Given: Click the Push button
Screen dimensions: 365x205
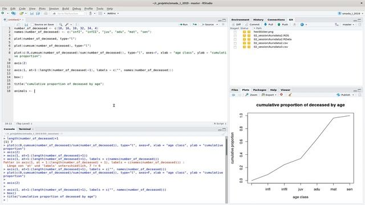Looking at the screenshot, I should pyautogui.click(x=283, y=24).
